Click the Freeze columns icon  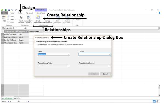tap(9, 19)
